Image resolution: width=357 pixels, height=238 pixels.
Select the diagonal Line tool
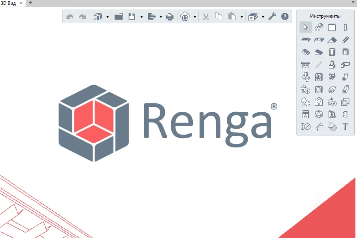click(319, 65)
